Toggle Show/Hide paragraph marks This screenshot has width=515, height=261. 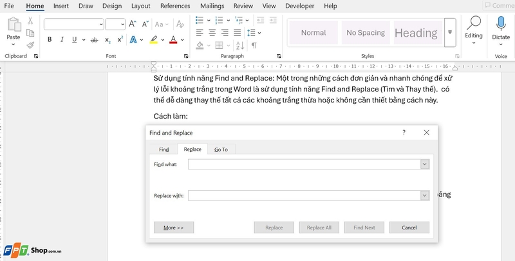254,45
